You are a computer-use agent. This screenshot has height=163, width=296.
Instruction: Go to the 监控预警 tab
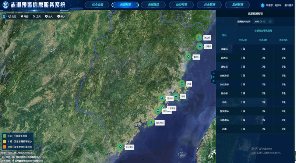click(x=182, y=5)
